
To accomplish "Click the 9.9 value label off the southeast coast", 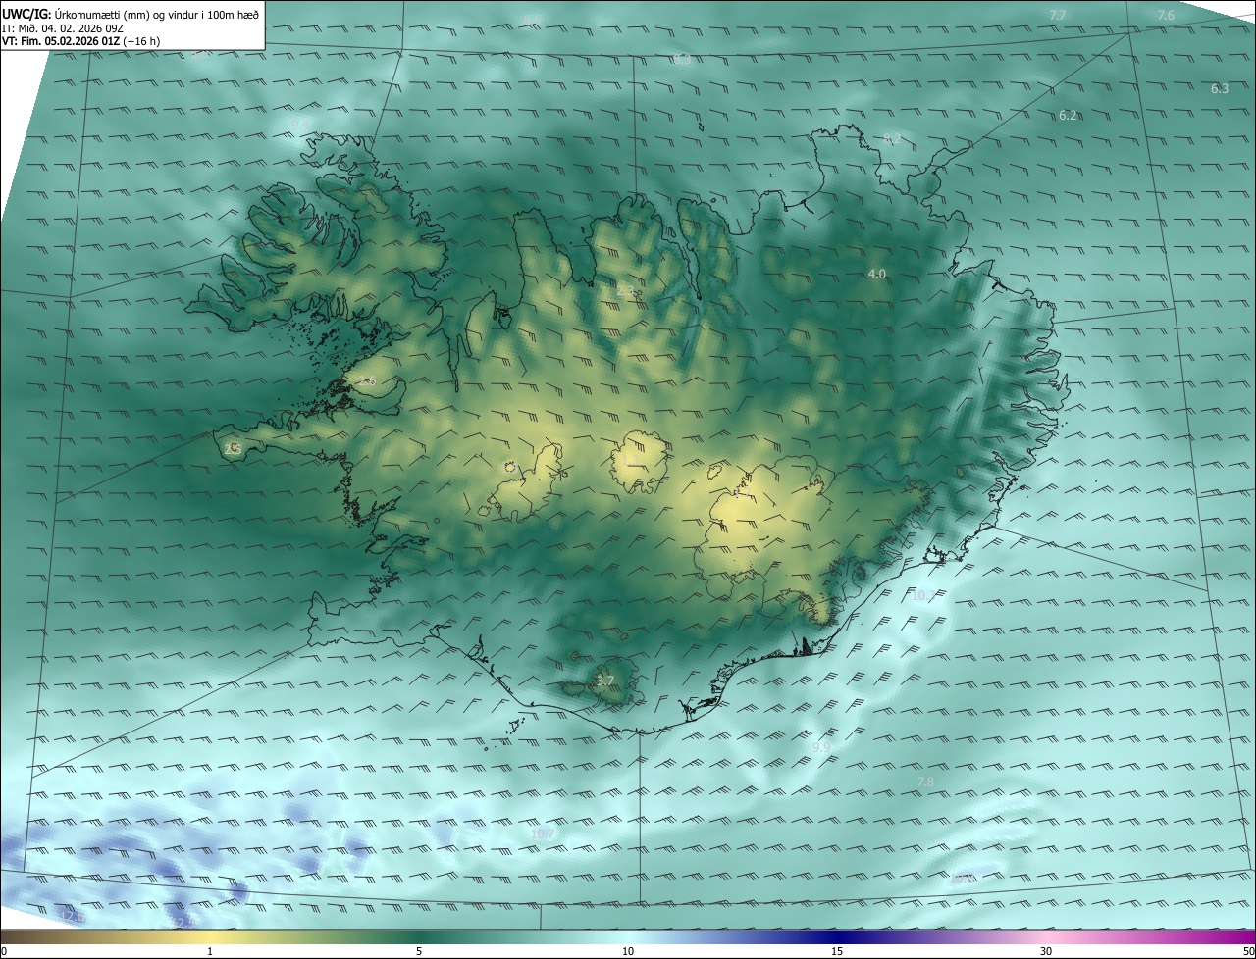I will click(821, 748).
